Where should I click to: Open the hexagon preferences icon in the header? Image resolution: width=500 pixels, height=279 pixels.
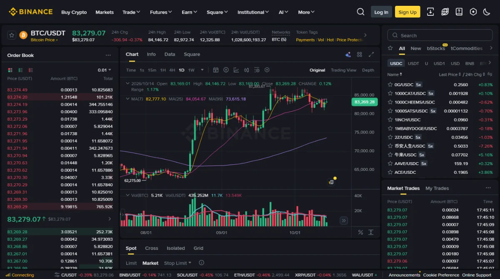click(x=473, y=12)
